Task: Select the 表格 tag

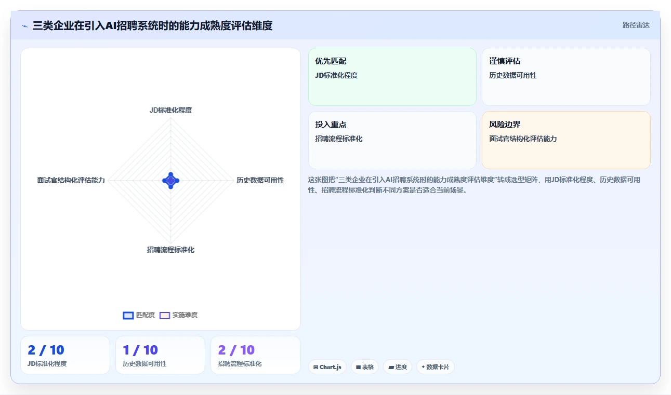Action: click(x=365, y=367)
